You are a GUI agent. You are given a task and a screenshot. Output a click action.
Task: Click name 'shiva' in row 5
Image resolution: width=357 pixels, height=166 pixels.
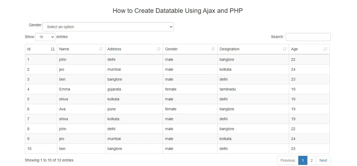64,99
